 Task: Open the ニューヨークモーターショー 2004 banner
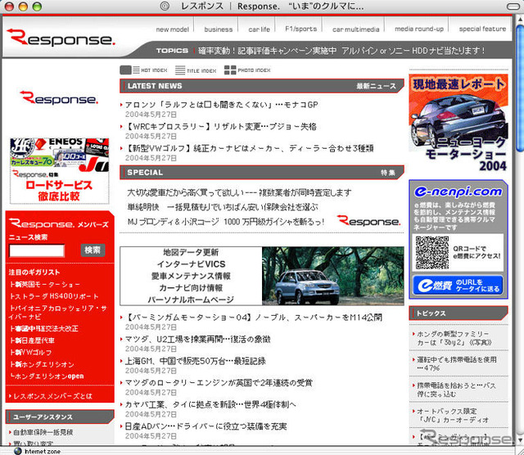click(x=458, y=122)
